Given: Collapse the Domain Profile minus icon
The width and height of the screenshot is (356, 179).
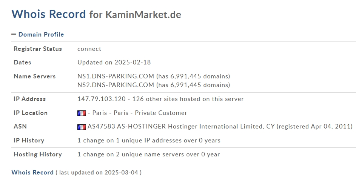Looking at the screenshot, I should click(14, 34).
